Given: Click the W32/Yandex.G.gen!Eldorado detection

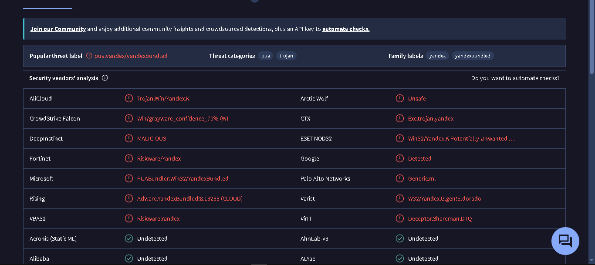Looking at the screenshot, I should 445,199.
